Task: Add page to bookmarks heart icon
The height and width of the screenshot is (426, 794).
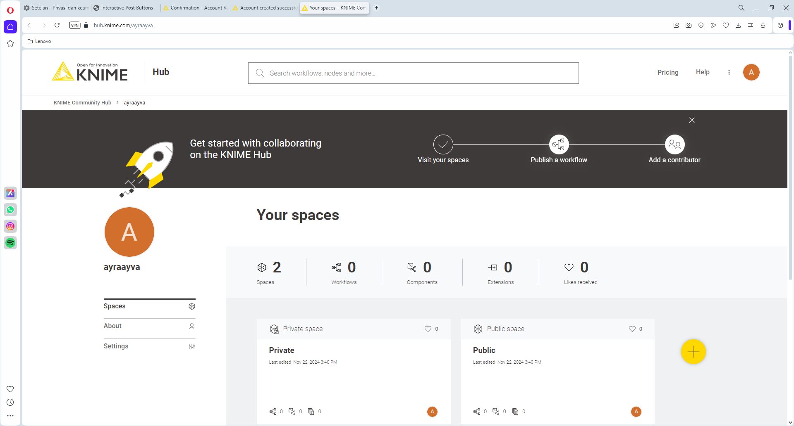Action: pos(726,25)
